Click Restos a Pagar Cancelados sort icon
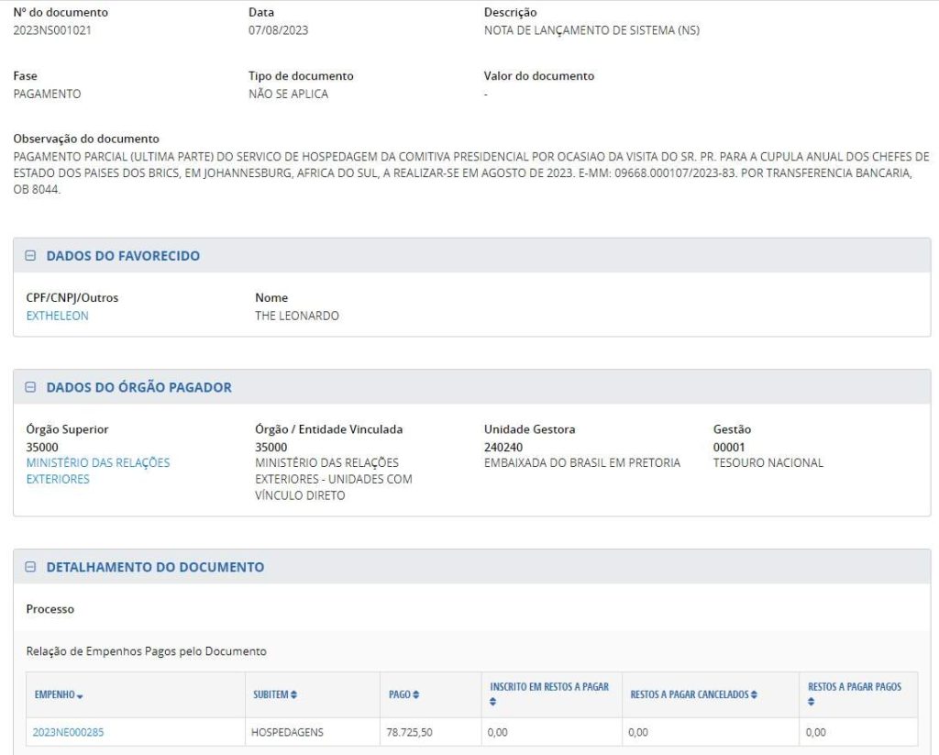Image resolution: width=939 pixels, height=755 pixels. pos(754,695)
